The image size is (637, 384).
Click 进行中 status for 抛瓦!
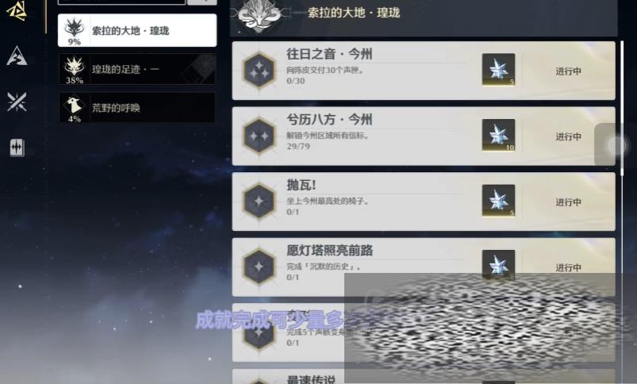point(568,202)
